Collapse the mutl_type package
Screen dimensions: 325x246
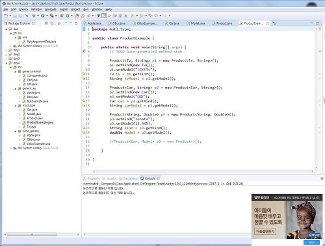click(15, 106)
